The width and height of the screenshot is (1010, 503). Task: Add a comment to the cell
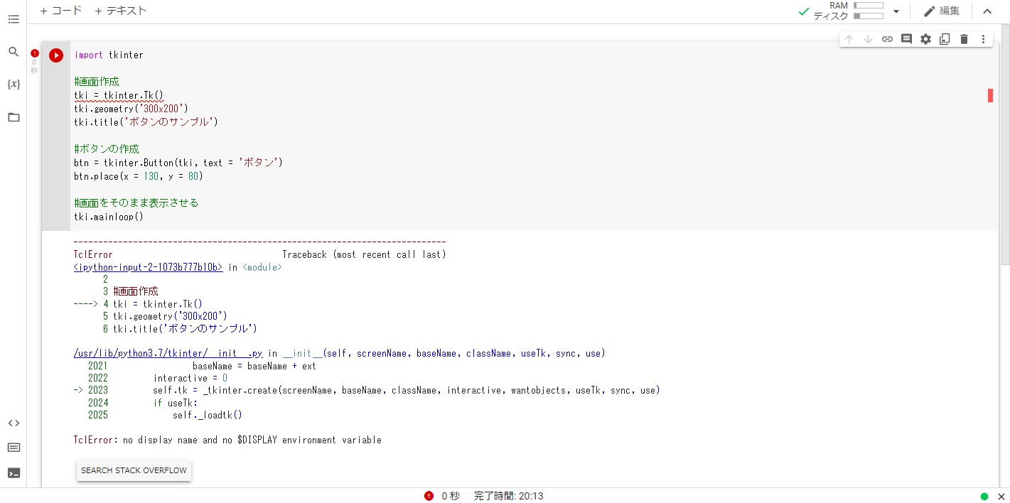click(x=906, y=39)
